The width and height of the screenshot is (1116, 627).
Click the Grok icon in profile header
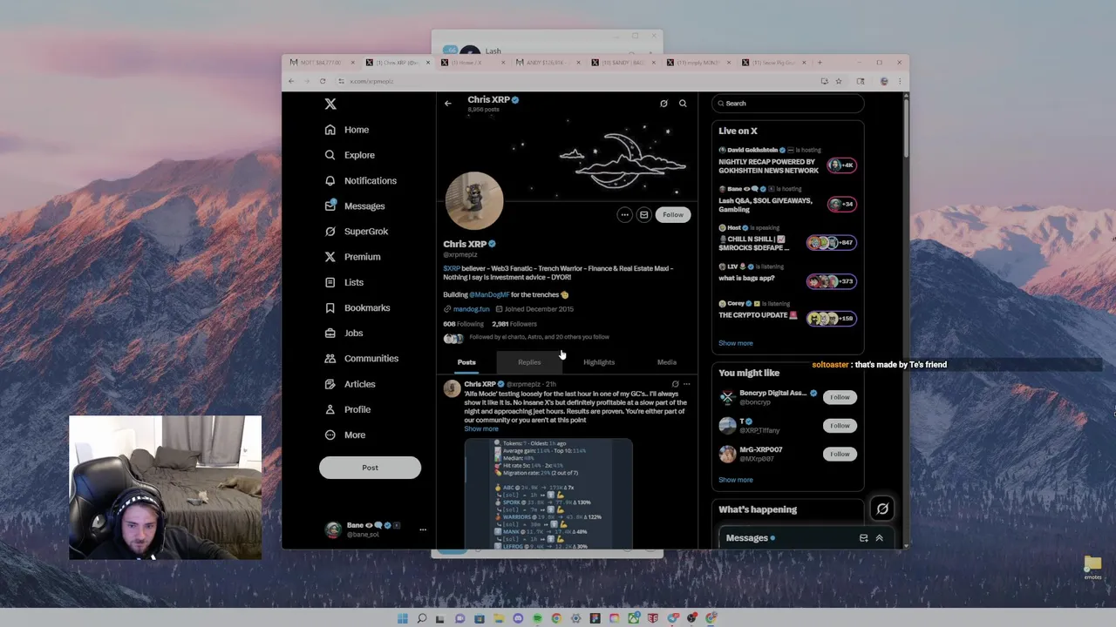[663, 104]
